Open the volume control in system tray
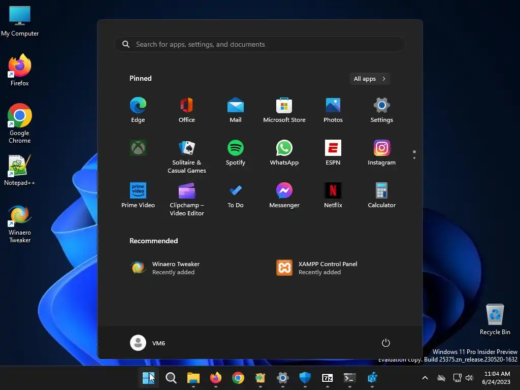520x390 pixels. 469,378
